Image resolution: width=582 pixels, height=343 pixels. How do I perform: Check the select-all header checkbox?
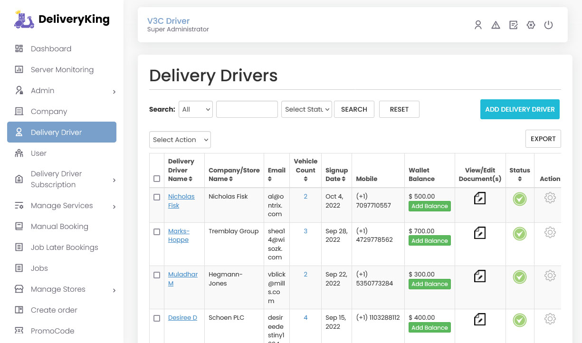pyautogui.click(x=157, y=179)
